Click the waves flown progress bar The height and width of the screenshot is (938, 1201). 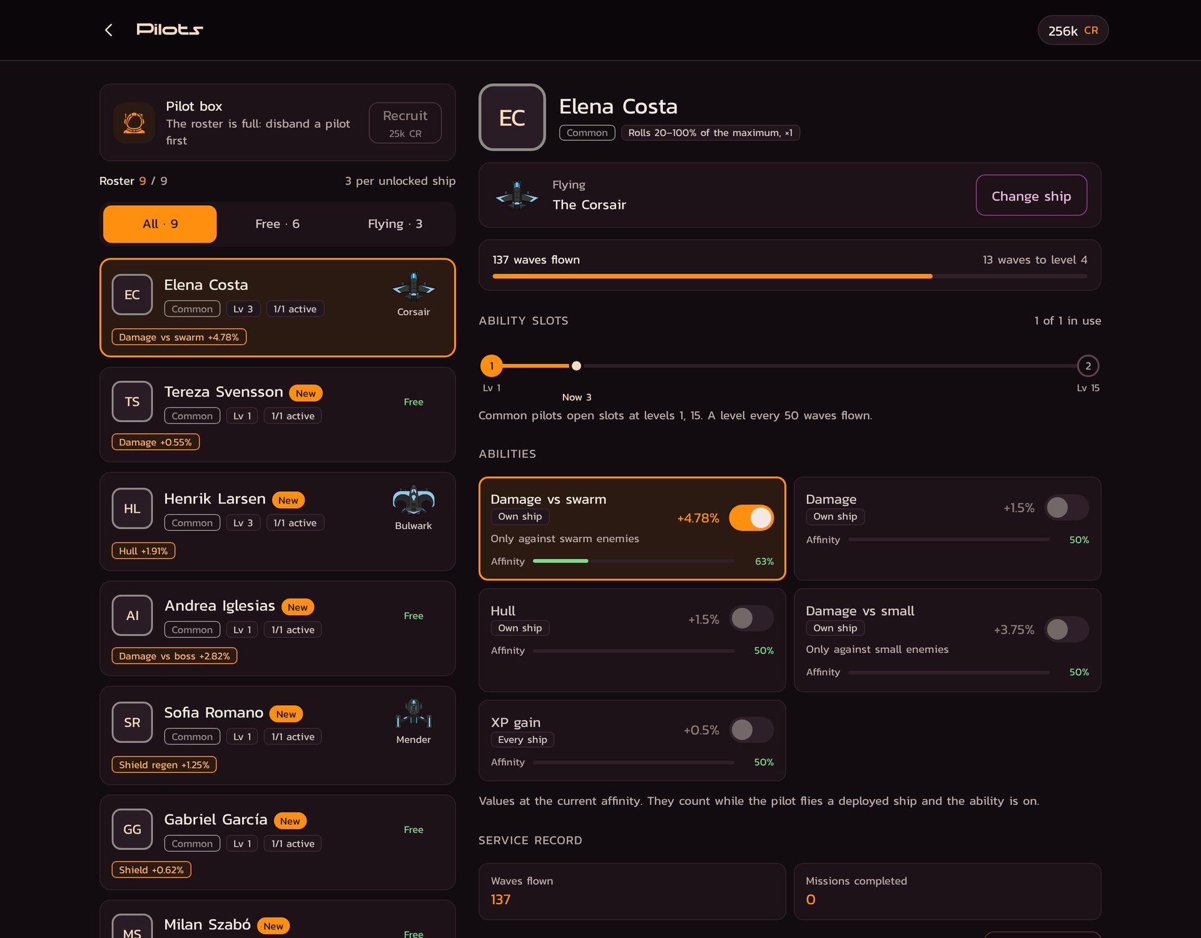point(789,276)
